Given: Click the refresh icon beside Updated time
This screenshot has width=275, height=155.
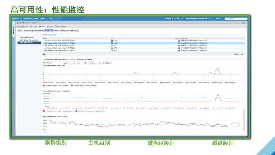Looking at the screenshot, I should point(182,19).
